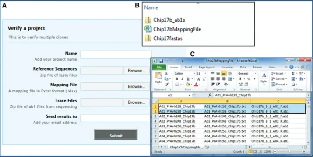Viewport: 313px width, 157px height.
Task: Align text left in Excel
Action: 212,79
